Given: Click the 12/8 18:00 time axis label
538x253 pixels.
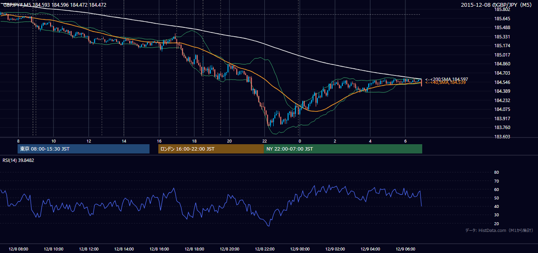Looking at the screenshot, I should click(194, 249).
